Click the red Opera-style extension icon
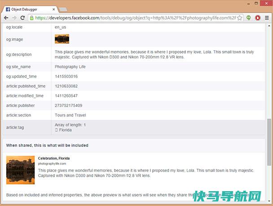This screenshot has width=273, height=206. click(x=258, y=18)
